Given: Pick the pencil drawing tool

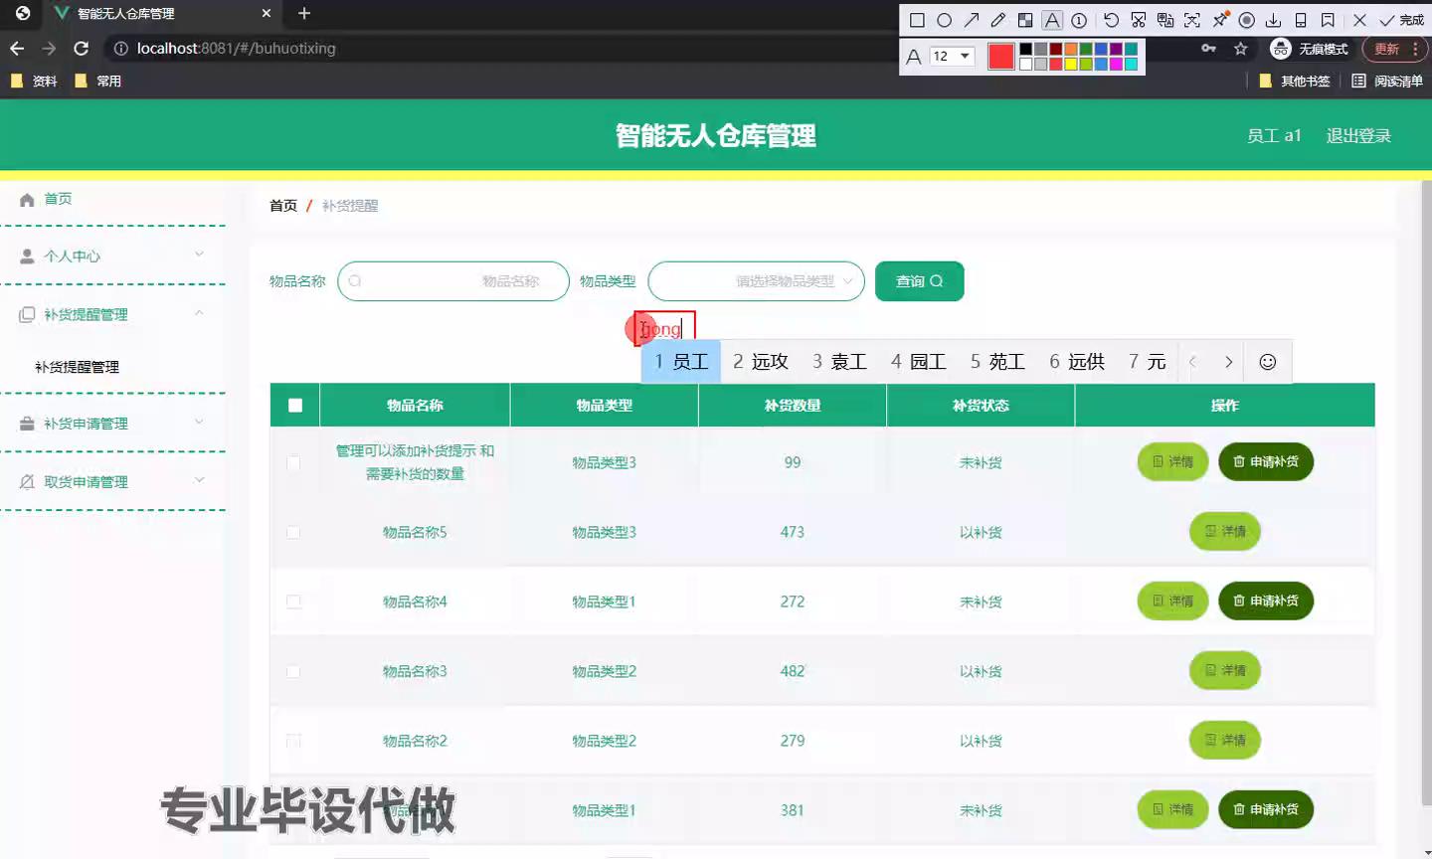Looking at the screenshot, I should pos(998,20).
